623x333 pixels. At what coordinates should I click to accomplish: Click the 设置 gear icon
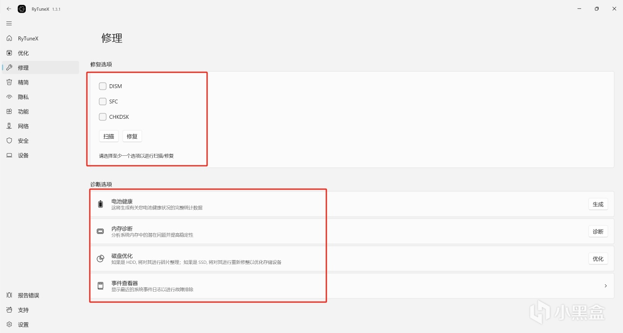[x=9, y=325]
